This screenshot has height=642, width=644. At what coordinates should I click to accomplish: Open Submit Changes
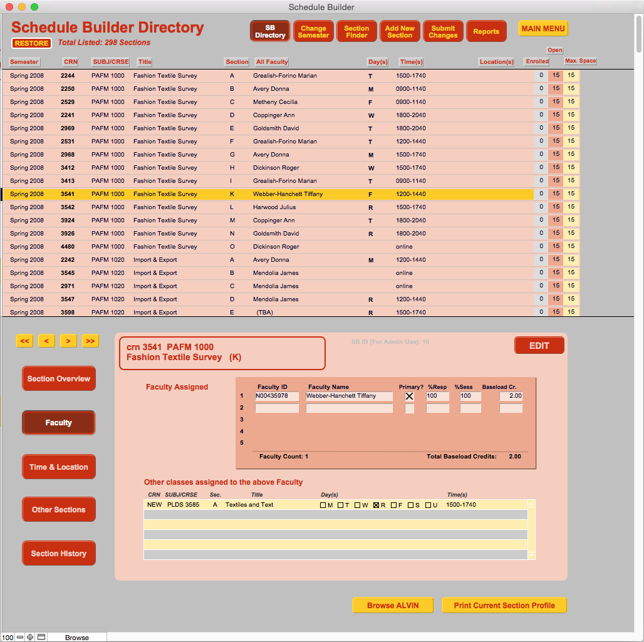[x=443, y=31]
